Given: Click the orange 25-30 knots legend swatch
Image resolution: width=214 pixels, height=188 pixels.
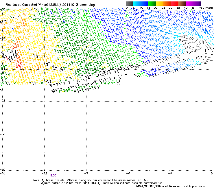Looking at the screenshot, I should point(167,3).
